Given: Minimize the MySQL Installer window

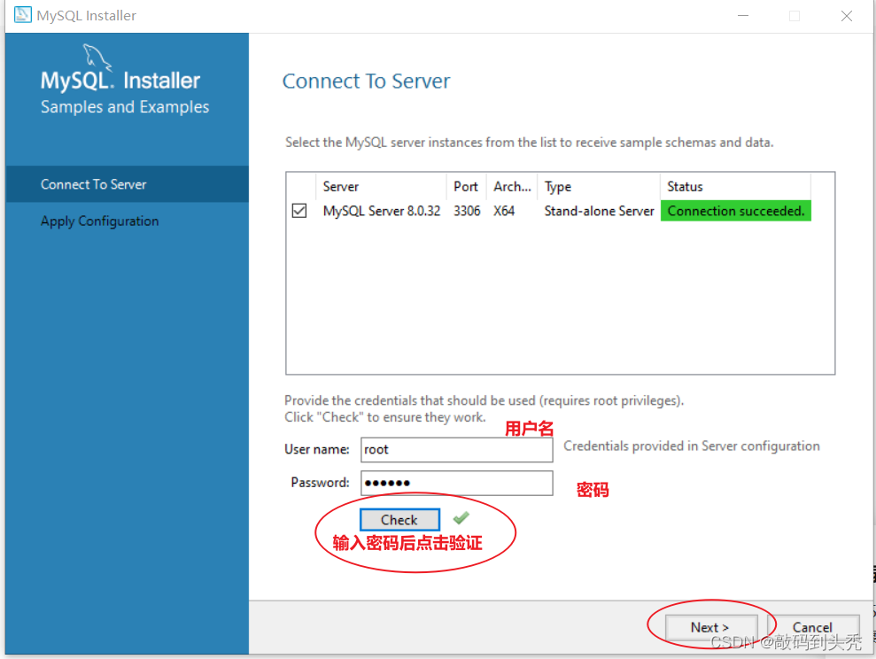Looking at the screenshot, I should coord(743,16).
